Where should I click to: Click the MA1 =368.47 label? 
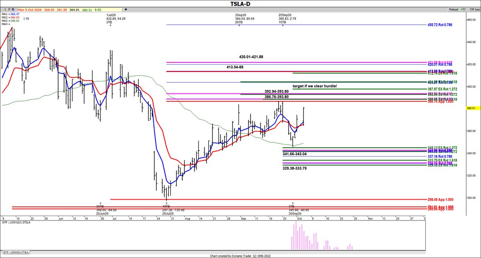coord(11,14)
